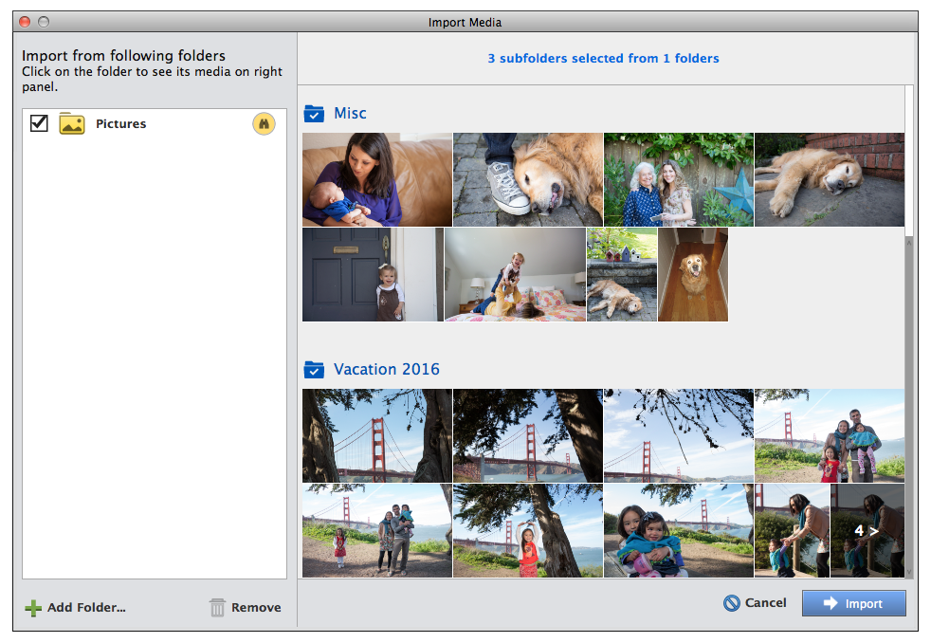Image resolution: width=931 pixels, height=643 pixels.
Task: Select the mother holding baby thumbnail
Action: coord(376,179)
